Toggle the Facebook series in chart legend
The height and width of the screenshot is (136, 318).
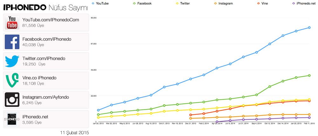142,3
